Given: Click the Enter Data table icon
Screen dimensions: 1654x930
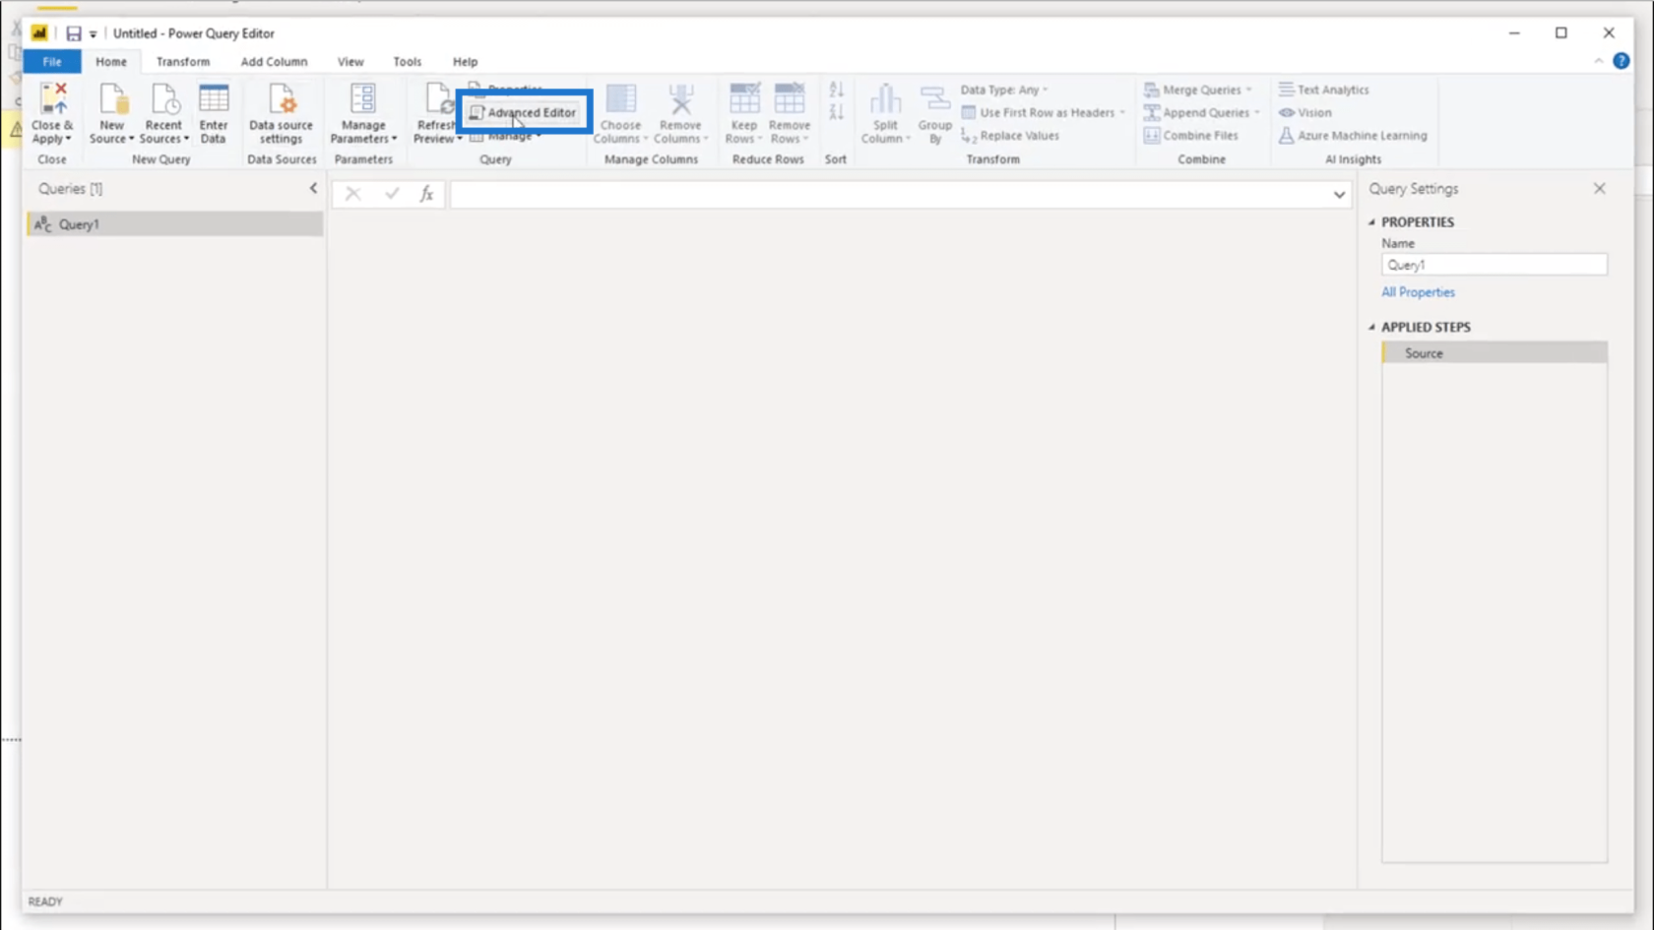Looking at the screenshot, I should pyautogui.click(x=213, y=101).
